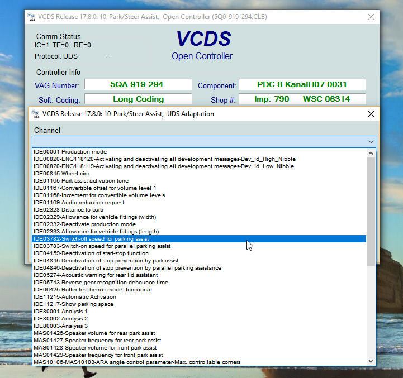Click the VCDS icon in the Open Controller title bar
Screen dimensions: 403x378
click(x=32, y=17)
